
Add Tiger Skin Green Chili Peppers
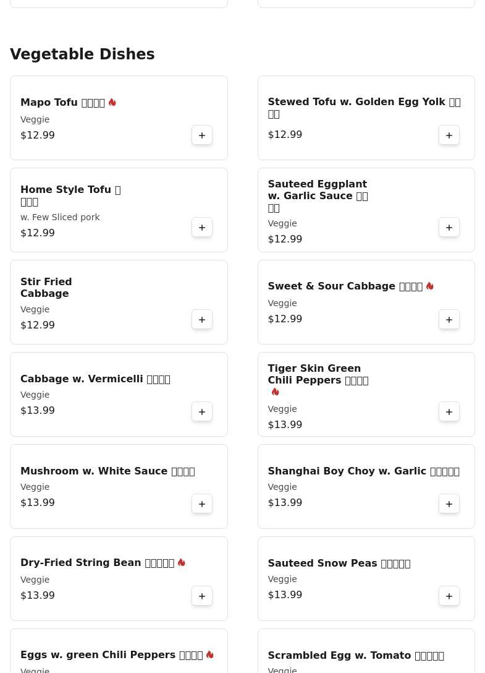pyautogui.click(x=449, y=412)
